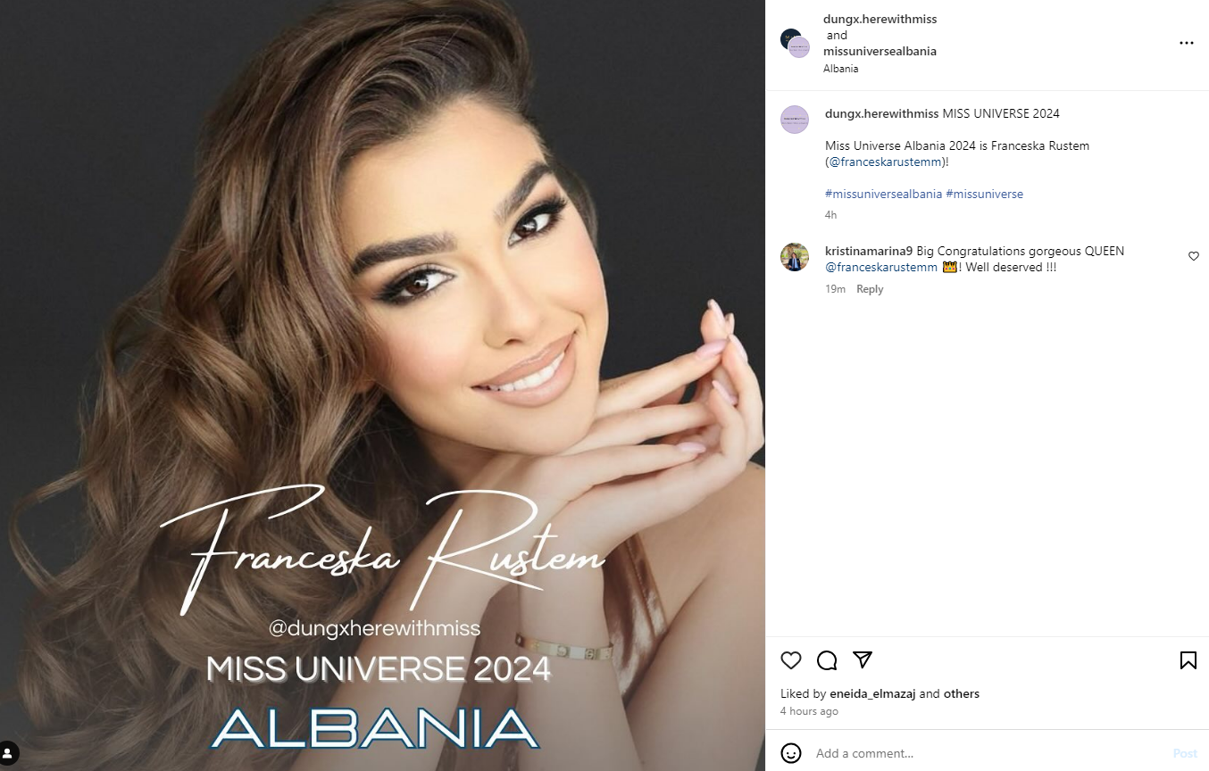1209x771 pixels.
Task: Focus the Add a comment field
Action: pyautogui.click(x=987, y=753)
